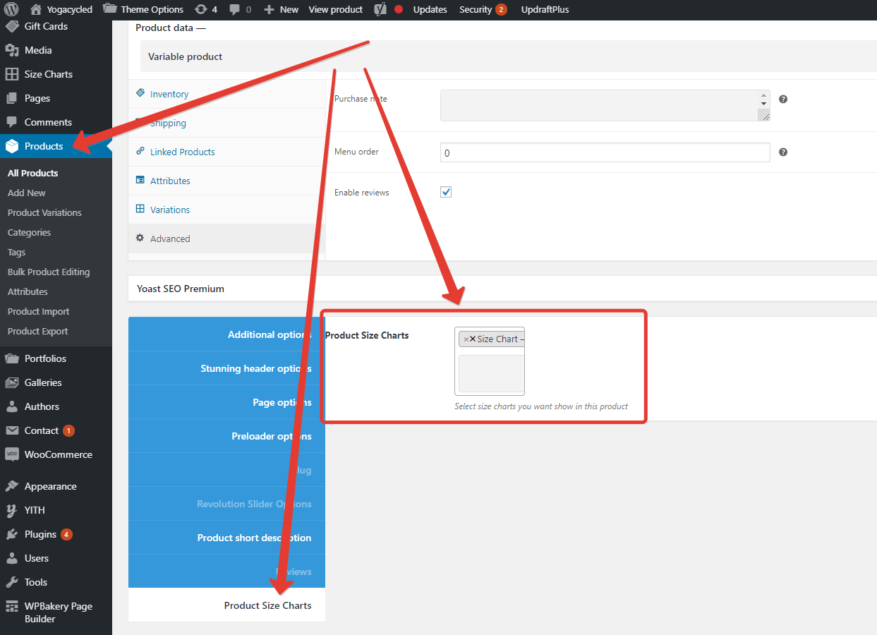
Task: Switch to the Inventory tab
Action: [x=169, y=95]
